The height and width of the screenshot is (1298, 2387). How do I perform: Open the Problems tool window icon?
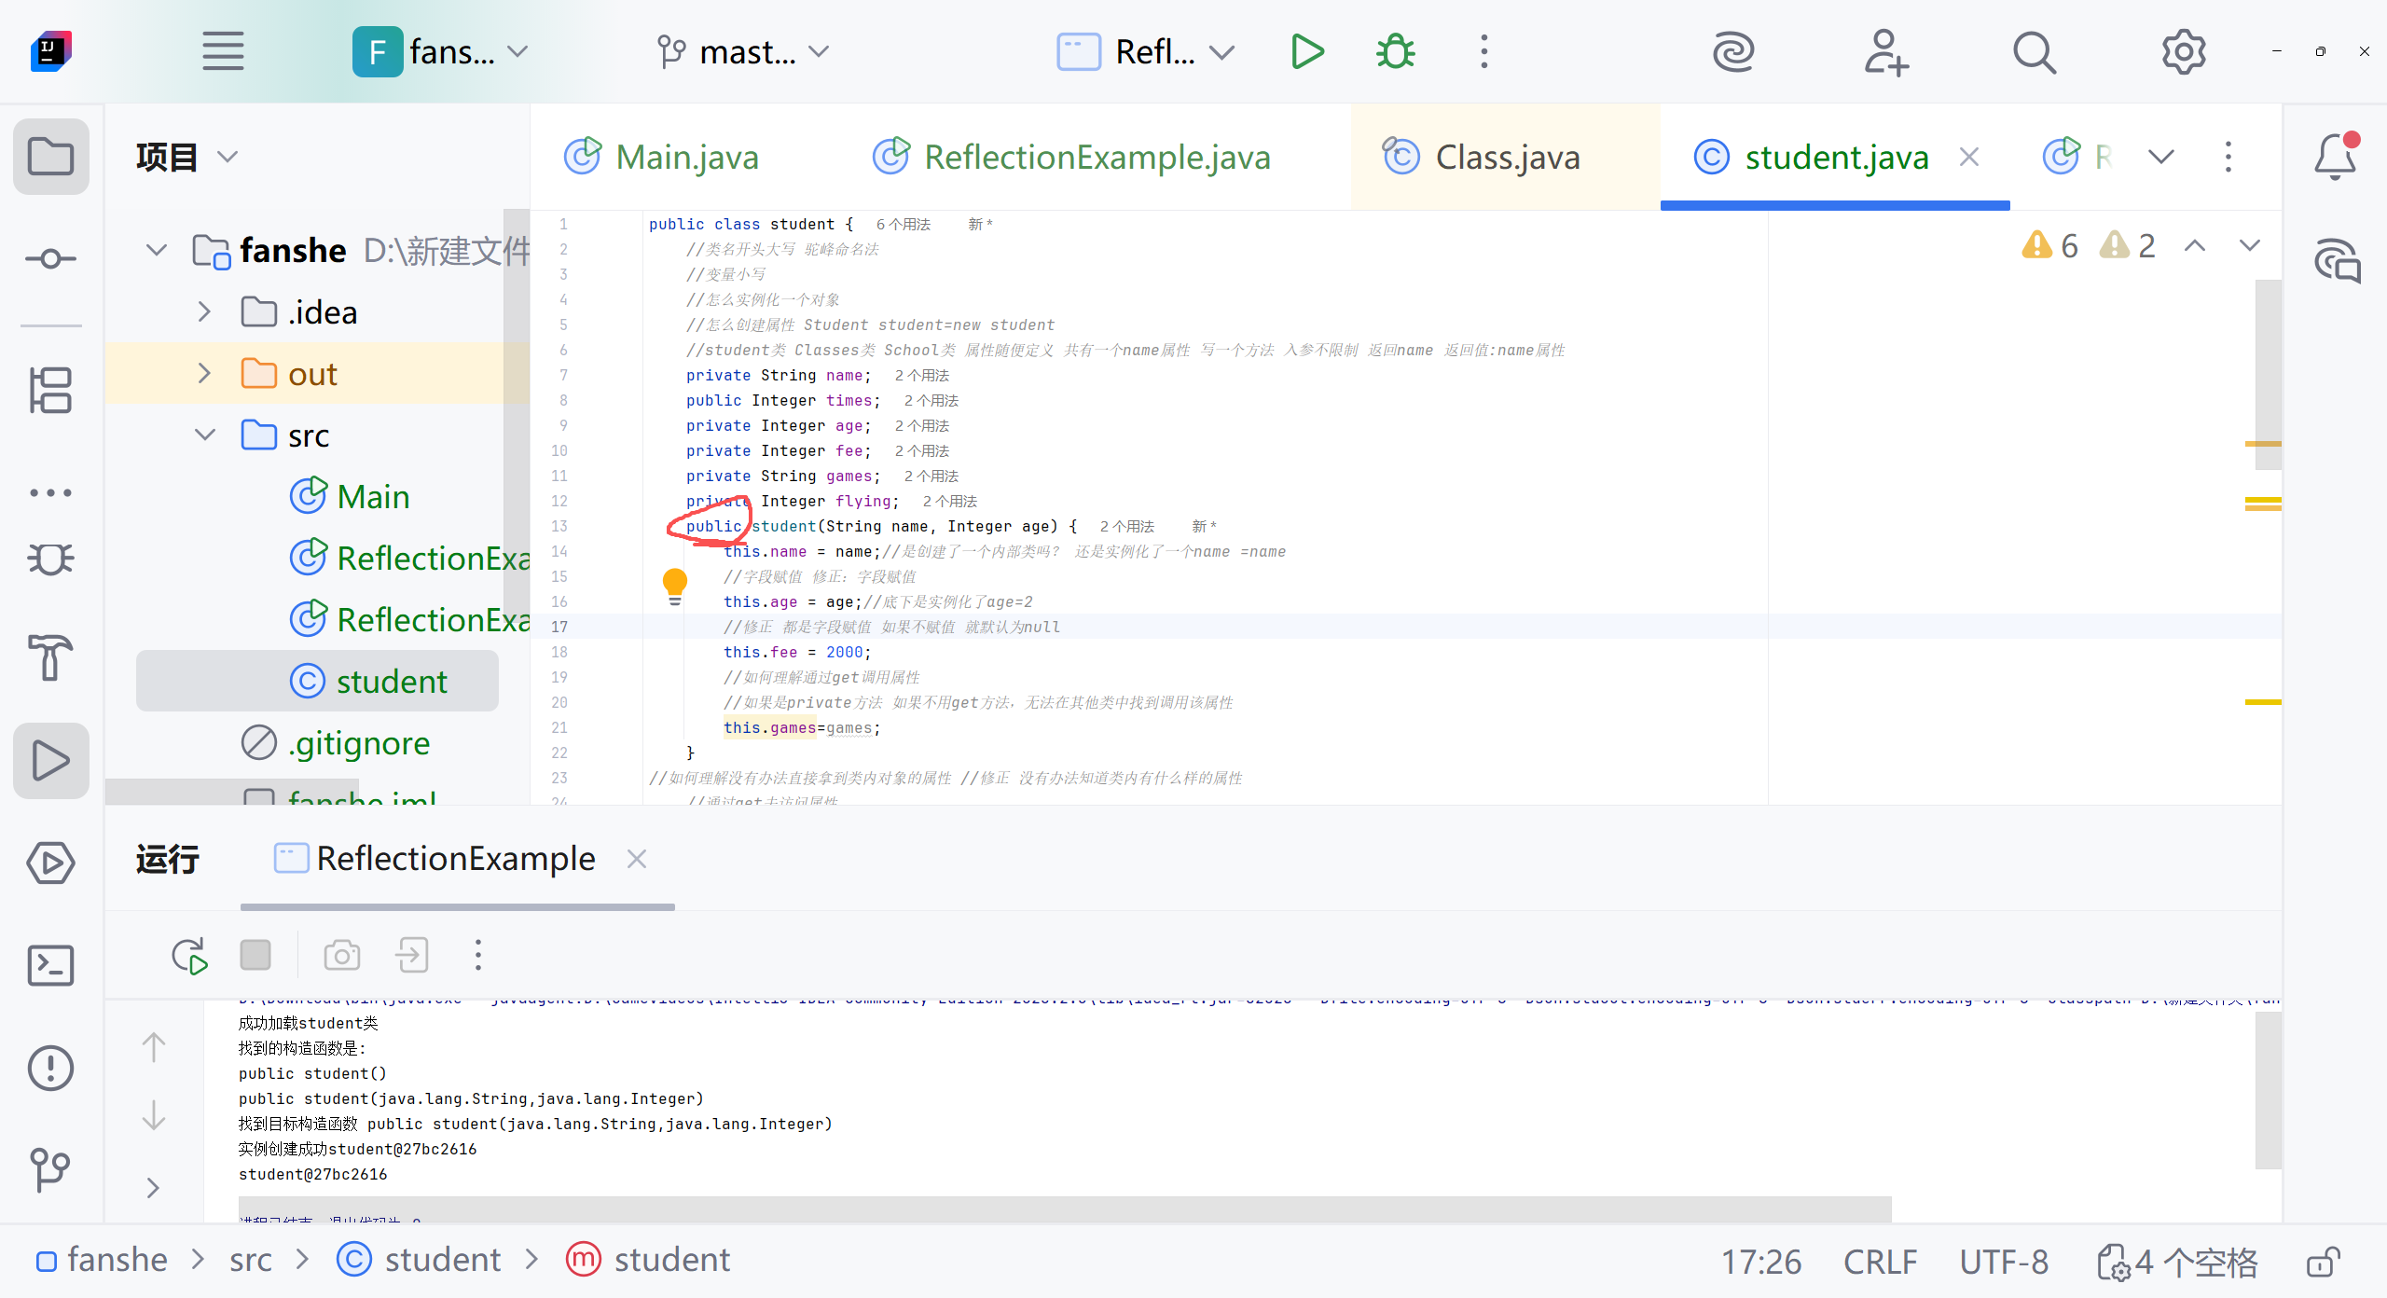click(x=50, y=1068)
